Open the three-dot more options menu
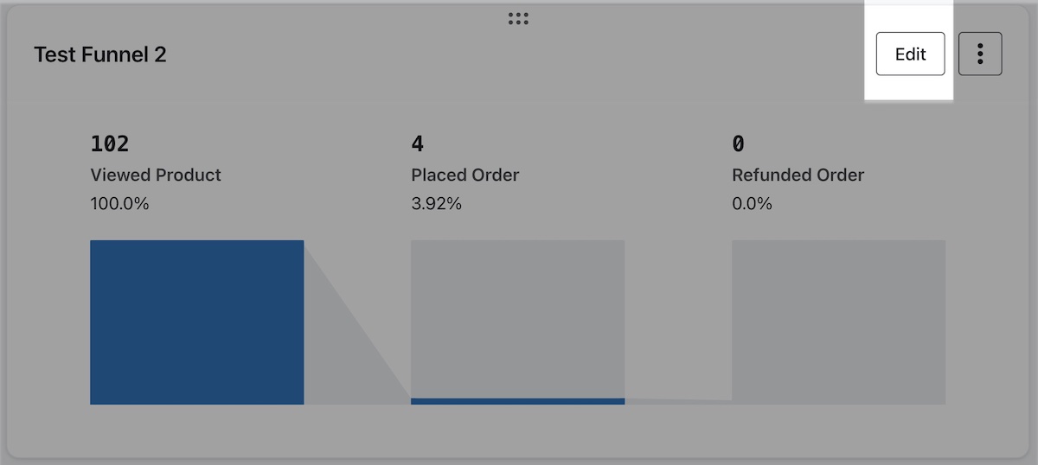This screenshot has height=465, width=1038. 980,54
